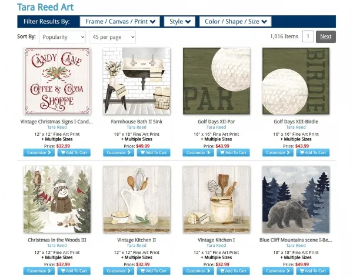Viewport: 353px width, 278px height.
Task: Customize the Vintage Kitchen I print
Action: point(198,271)
